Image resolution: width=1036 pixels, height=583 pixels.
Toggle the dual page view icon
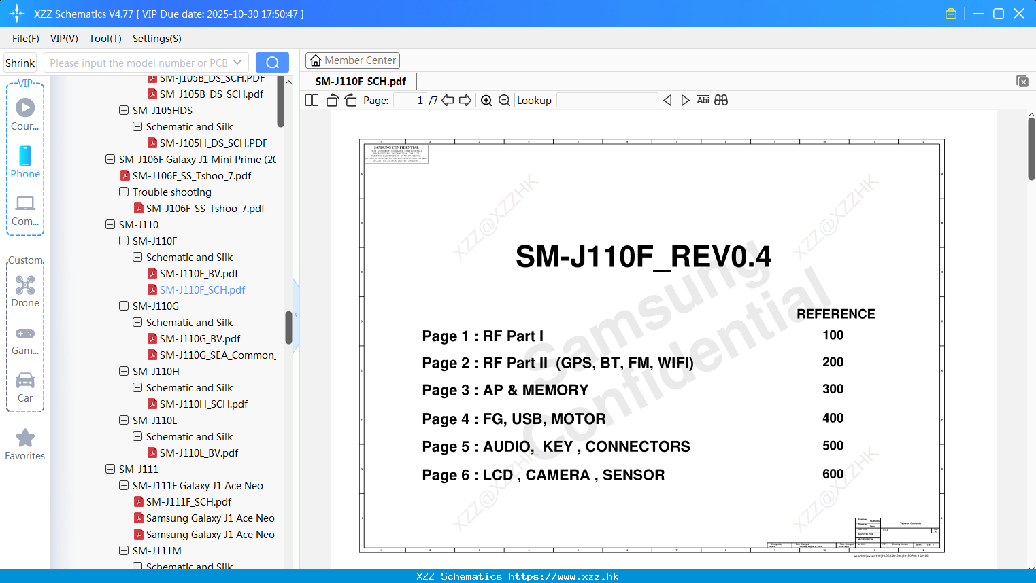(312, 100)
